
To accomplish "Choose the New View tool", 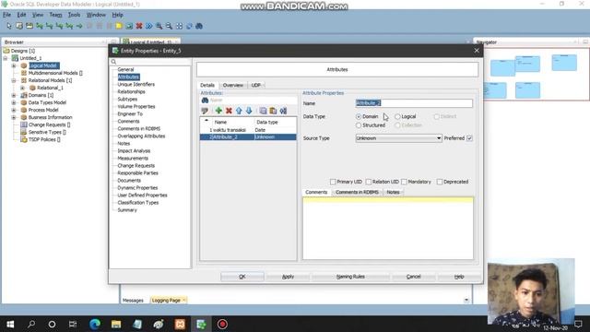I will pyautogui.click(x=29, y=26).
